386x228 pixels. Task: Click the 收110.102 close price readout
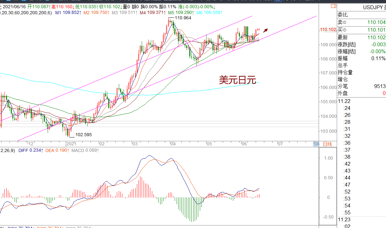[x=111, y=7]
